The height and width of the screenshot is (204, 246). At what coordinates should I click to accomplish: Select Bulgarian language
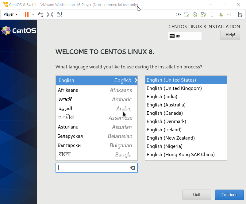[97, 145]
